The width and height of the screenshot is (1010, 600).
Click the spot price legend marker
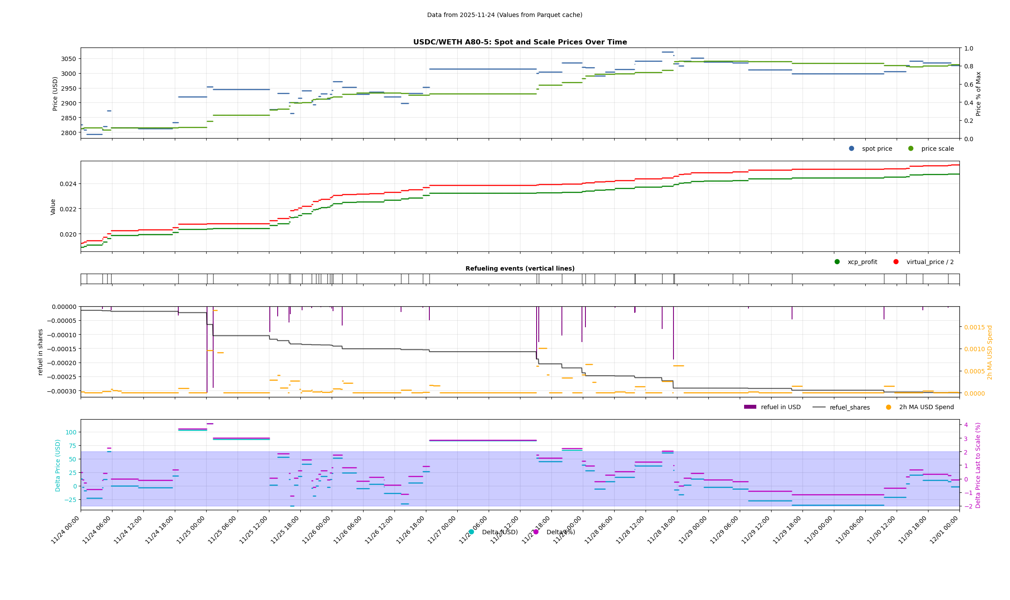tap(851, 149)
